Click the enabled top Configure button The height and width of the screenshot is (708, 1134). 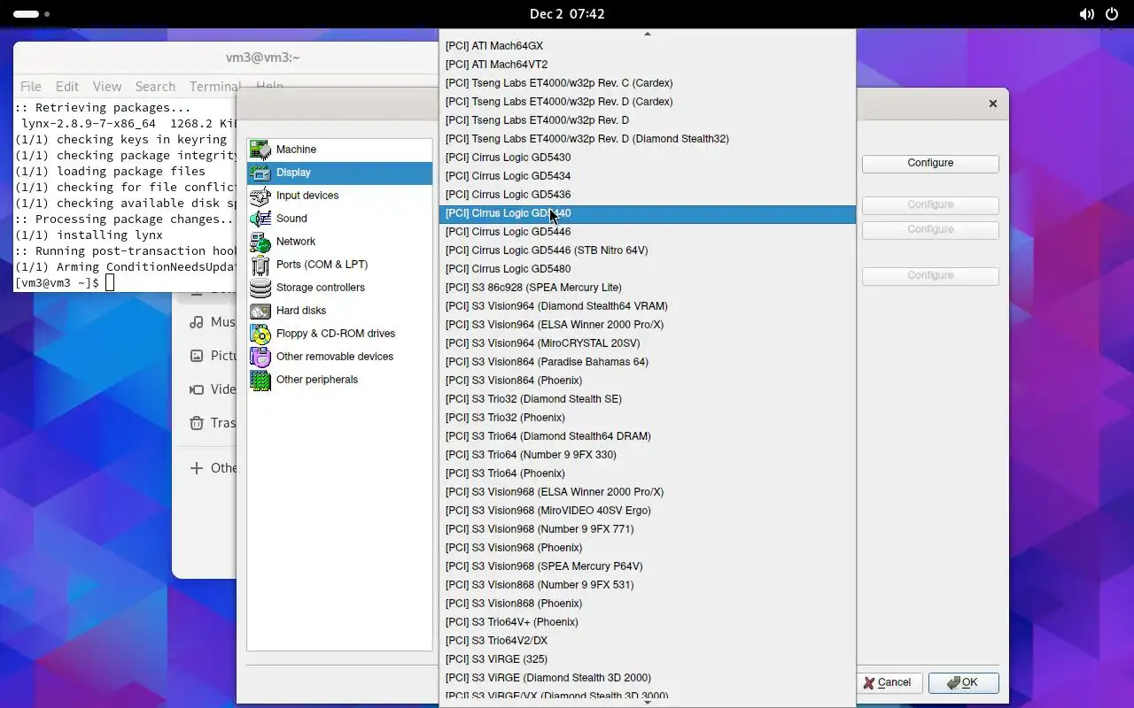930,163
